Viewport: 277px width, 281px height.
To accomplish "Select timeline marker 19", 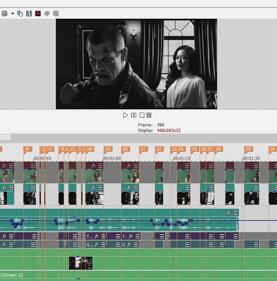I will 108,149.
